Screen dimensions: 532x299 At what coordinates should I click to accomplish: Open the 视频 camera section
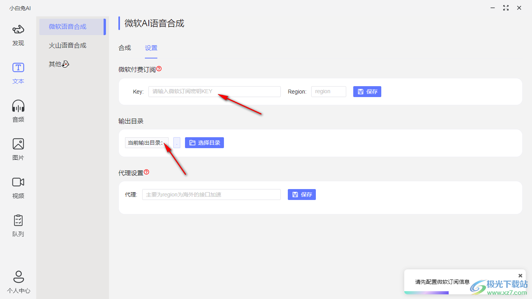click(x=18, y=188)
